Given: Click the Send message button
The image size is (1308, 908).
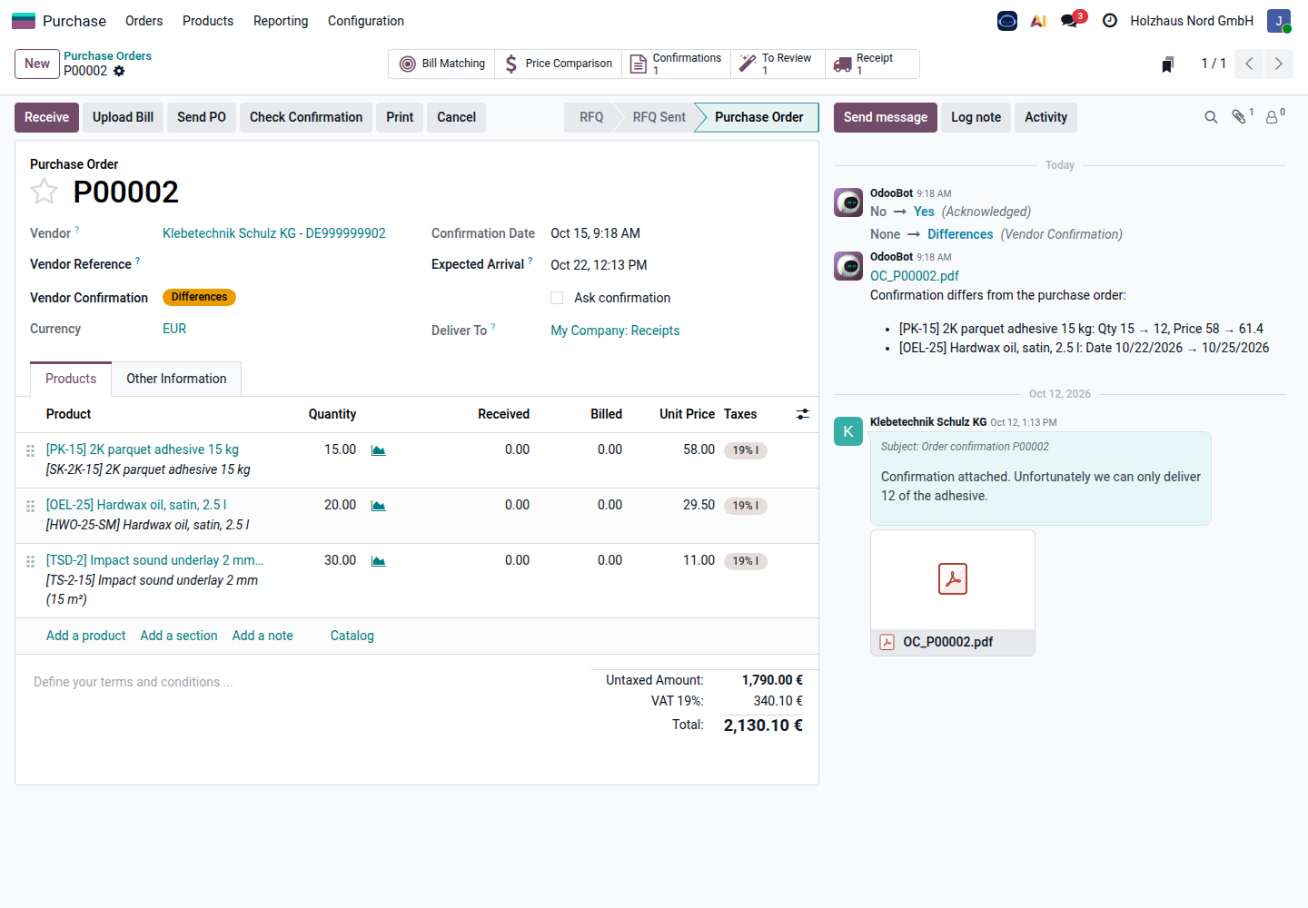Looking at the screenshot, I should (x=886, y=117).
